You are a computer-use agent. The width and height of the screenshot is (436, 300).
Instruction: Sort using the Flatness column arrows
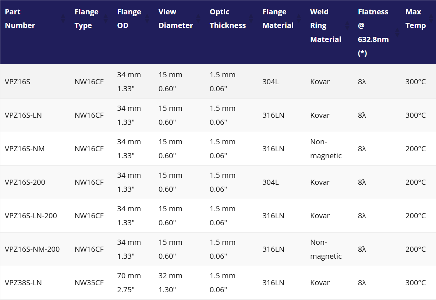(x=397, y=32)
